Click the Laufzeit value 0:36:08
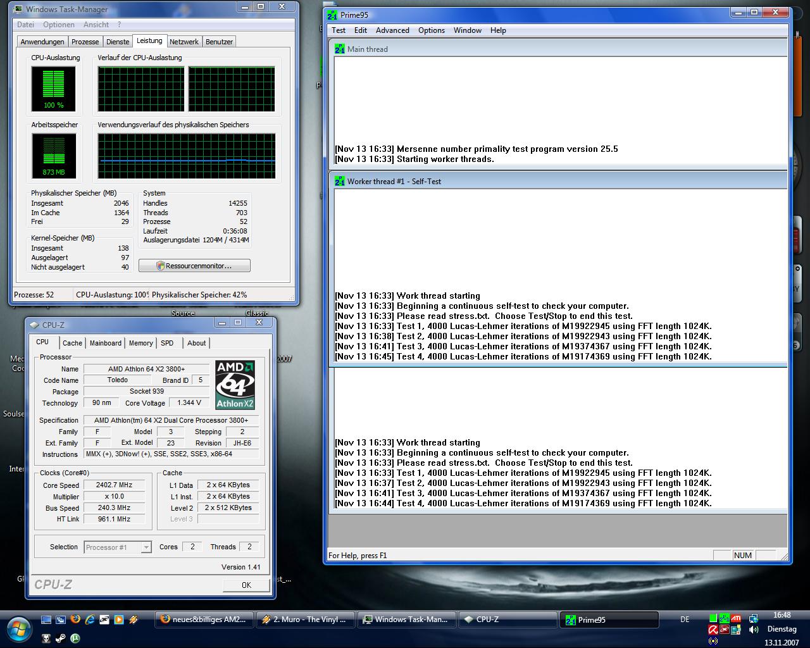This screenshot has width=810, height=648. tap(235, 231)
